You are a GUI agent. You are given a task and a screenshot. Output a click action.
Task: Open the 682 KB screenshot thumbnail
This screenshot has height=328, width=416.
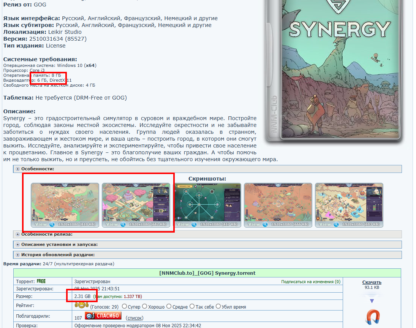136,205
